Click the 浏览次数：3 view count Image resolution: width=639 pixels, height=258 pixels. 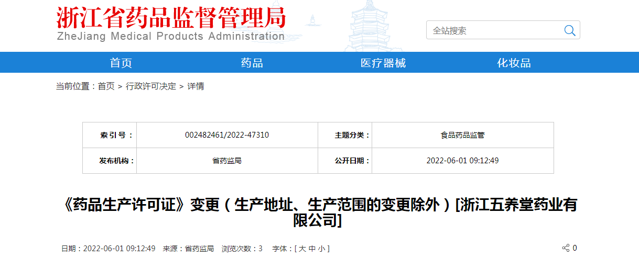coord(242,249)
